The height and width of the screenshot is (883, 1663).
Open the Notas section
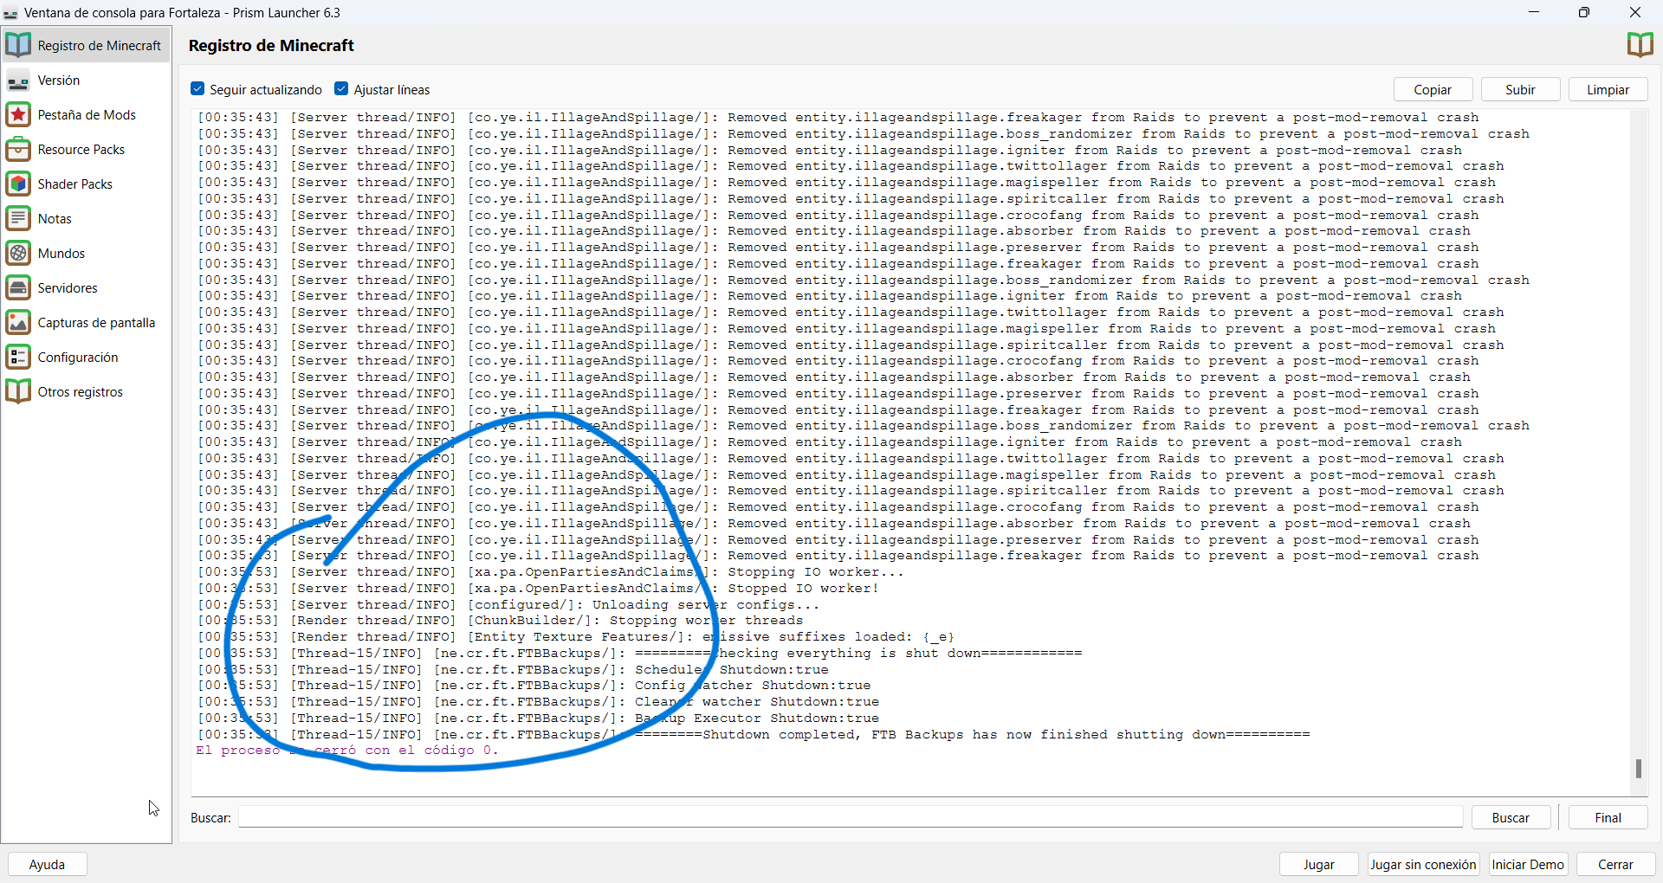pyautogui.click(x=55, y=218)
